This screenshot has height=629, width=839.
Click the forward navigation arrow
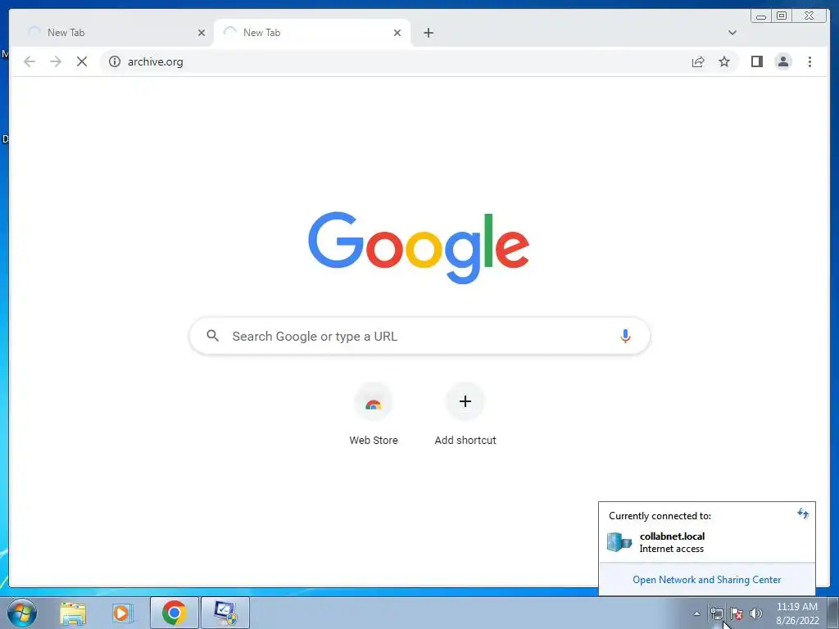click(x=56, y=61)
